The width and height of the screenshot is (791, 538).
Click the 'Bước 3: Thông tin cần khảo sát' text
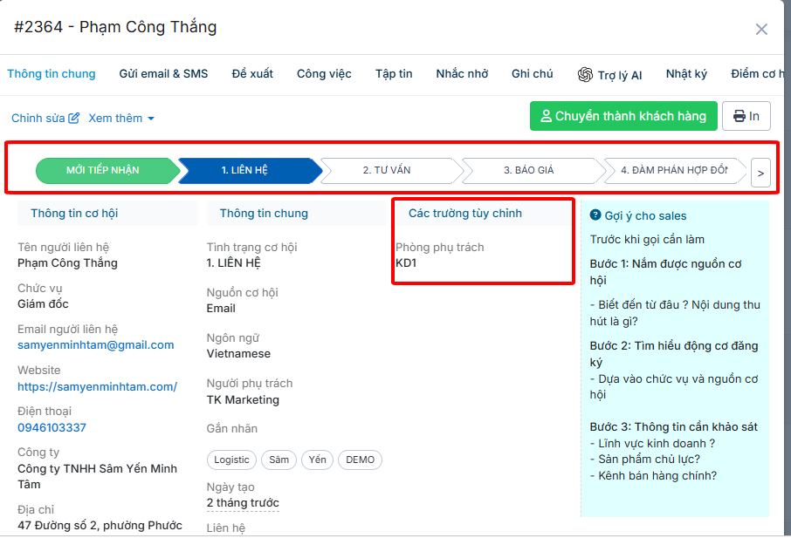coord(673,426)
